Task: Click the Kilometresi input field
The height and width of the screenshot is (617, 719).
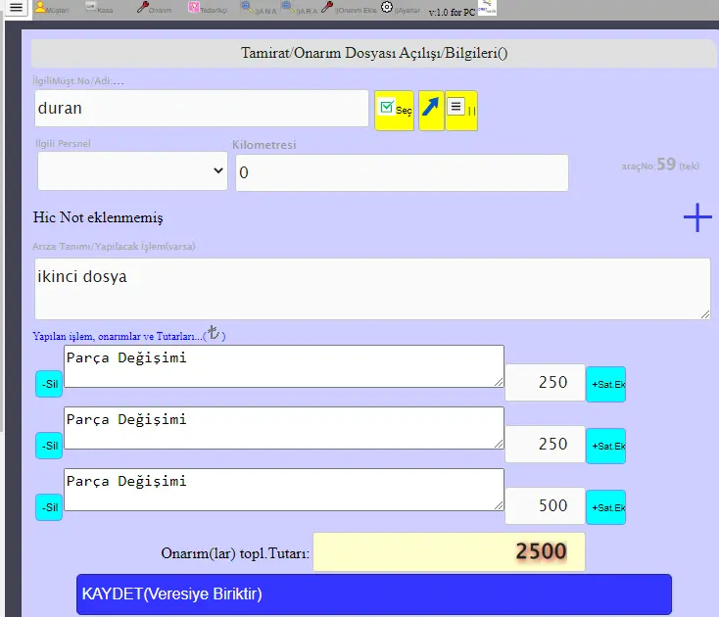Action: coord(402,173)
